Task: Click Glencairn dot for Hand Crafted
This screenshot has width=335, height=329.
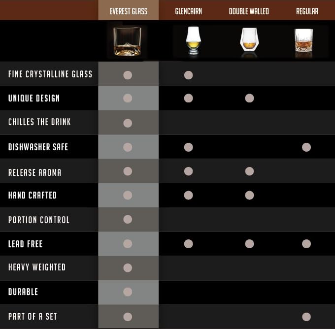Action: click(188, 196)
